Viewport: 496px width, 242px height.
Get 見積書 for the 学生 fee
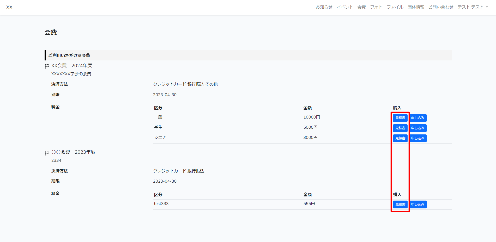pyautogui.click(x=400, y=128)
